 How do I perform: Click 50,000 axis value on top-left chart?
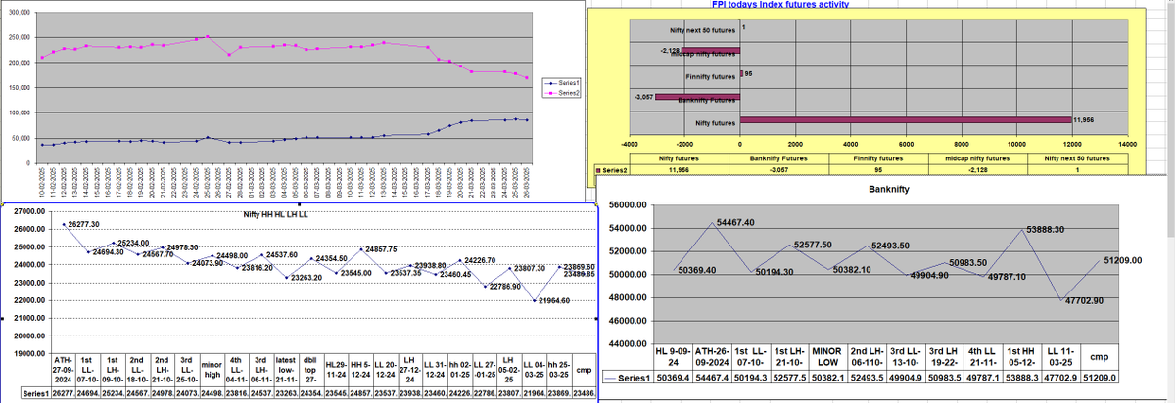[22, 138]
